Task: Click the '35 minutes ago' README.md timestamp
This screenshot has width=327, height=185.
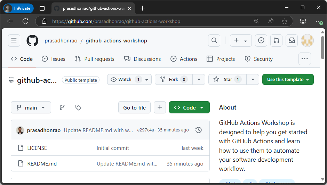Action: tap(185, 164)
